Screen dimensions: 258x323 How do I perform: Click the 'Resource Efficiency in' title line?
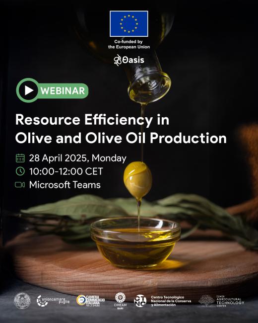pyautogui.click(x=92, y=120)
